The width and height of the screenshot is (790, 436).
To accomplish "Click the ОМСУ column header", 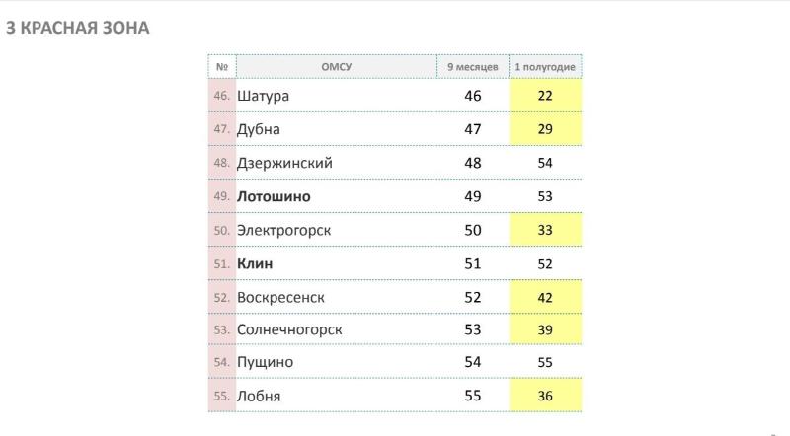I will [336, 66].
